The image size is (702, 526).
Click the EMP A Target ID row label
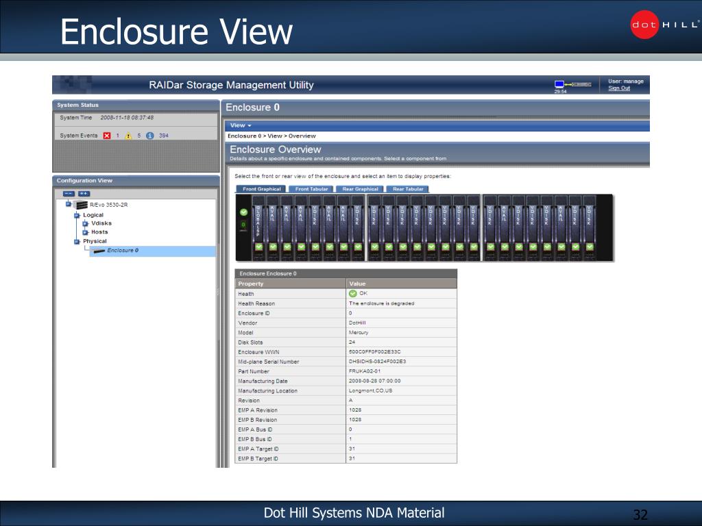(258, 449)
